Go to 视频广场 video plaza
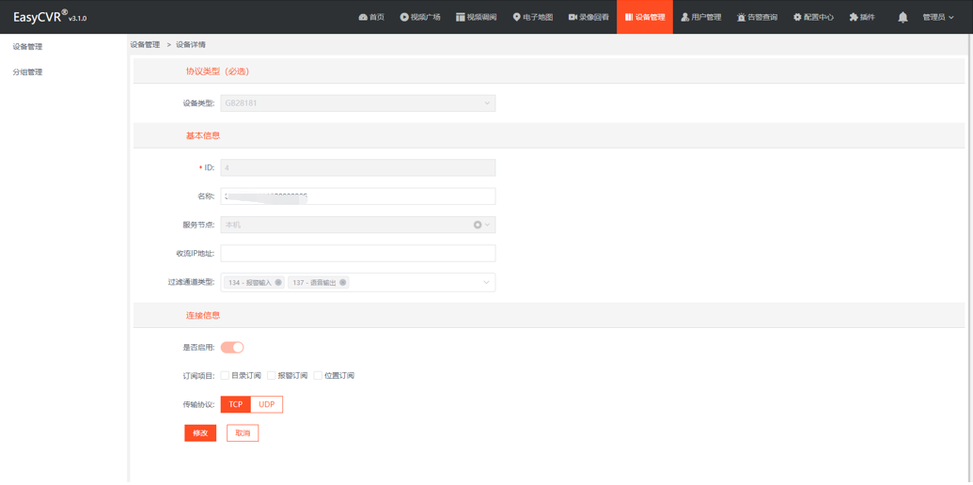 [420, 17]
